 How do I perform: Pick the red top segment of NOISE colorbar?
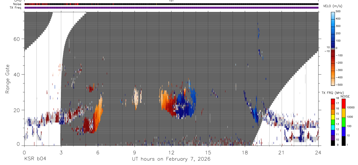coord(344,104)
